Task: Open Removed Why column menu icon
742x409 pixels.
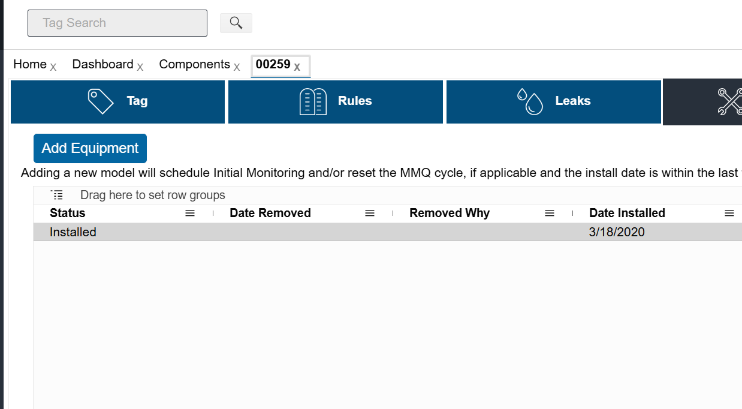Action: [550, 213]
